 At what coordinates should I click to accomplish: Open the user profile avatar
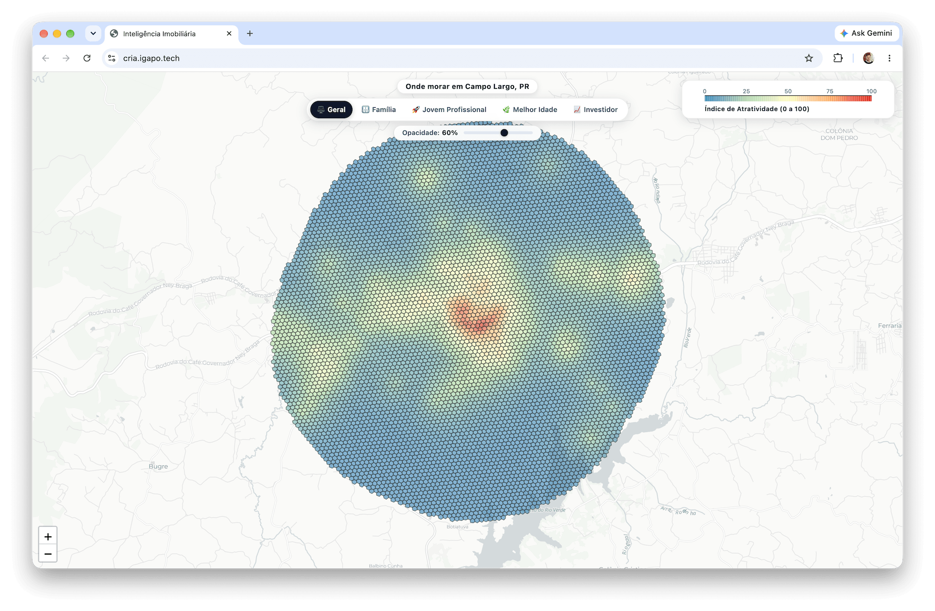(x=868, y=58)
